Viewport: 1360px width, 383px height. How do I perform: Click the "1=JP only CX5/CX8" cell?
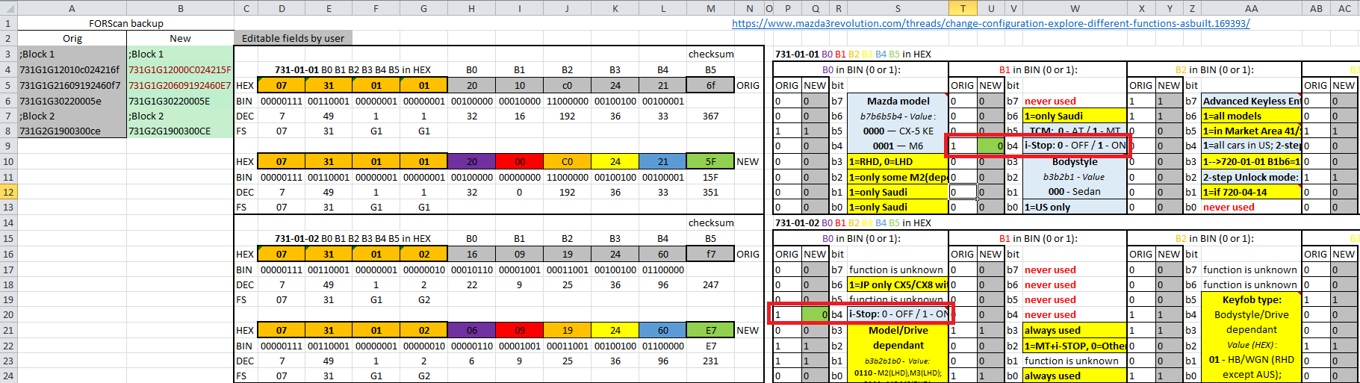pos(897,284)
